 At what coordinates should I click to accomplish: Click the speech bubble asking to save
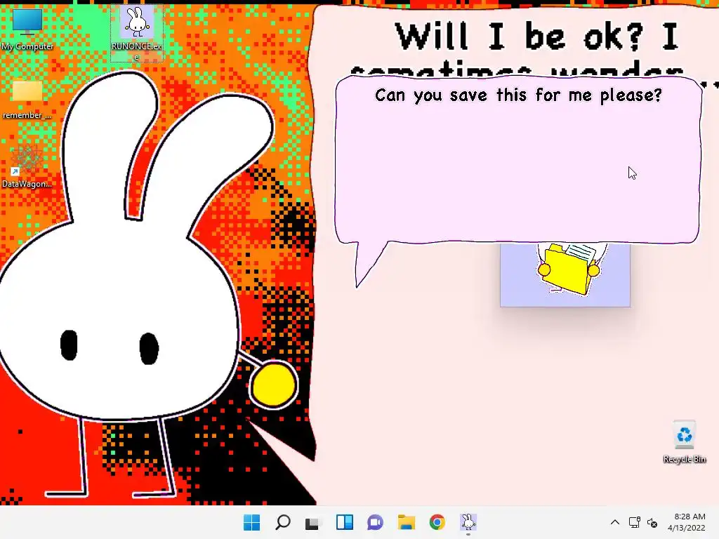[x=518, y=161]
